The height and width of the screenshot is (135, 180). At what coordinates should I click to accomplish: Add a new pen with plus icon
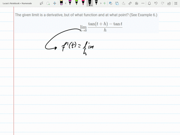point(105,3)
